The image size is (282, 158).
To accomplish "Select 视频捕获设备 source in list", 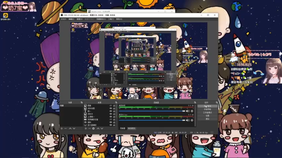I will tap(93, 119).
